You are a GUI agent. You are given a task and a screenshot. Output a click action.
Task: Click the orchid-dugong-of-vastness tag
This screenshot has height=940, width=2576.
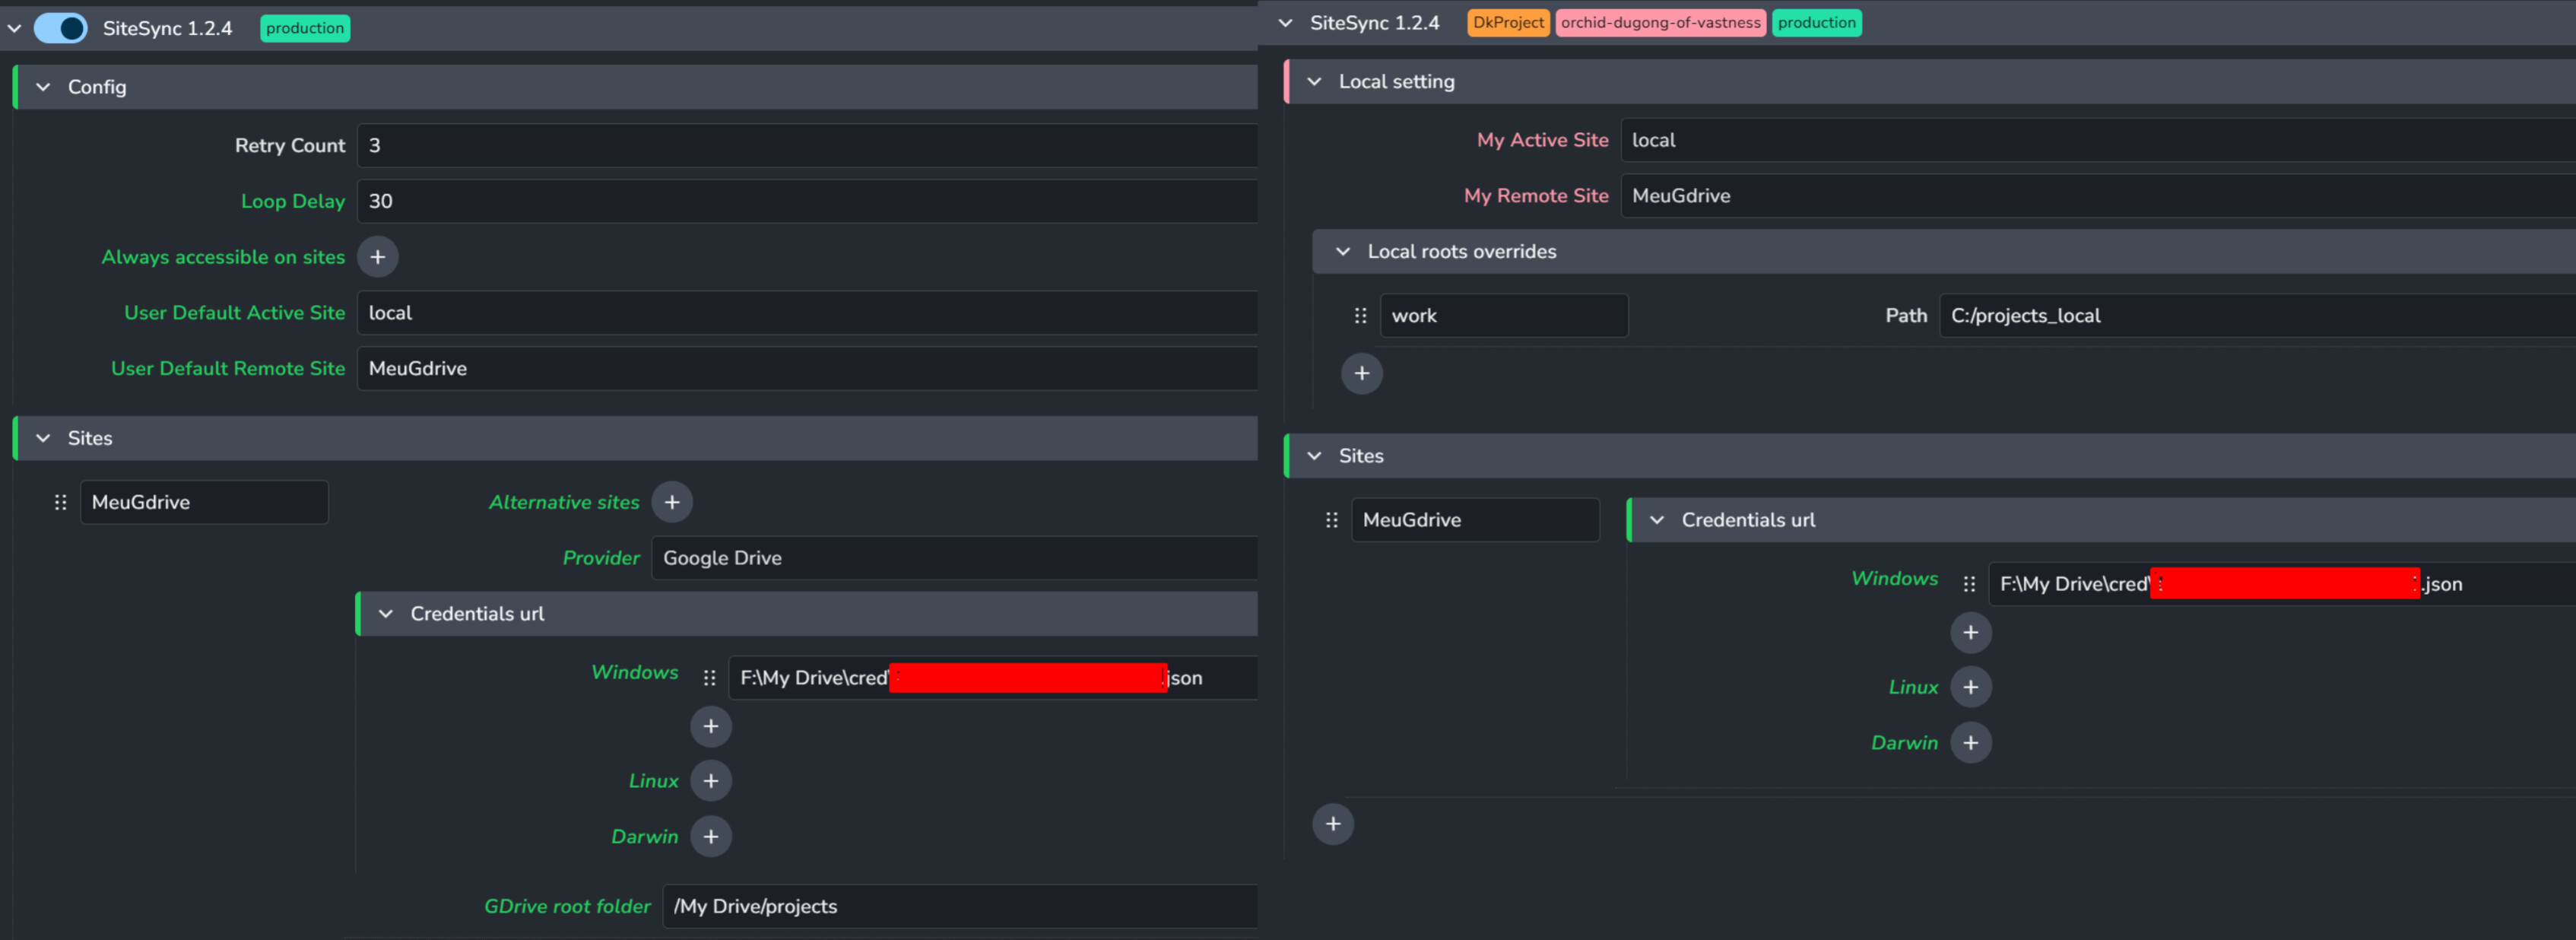tap(1660, 23)
